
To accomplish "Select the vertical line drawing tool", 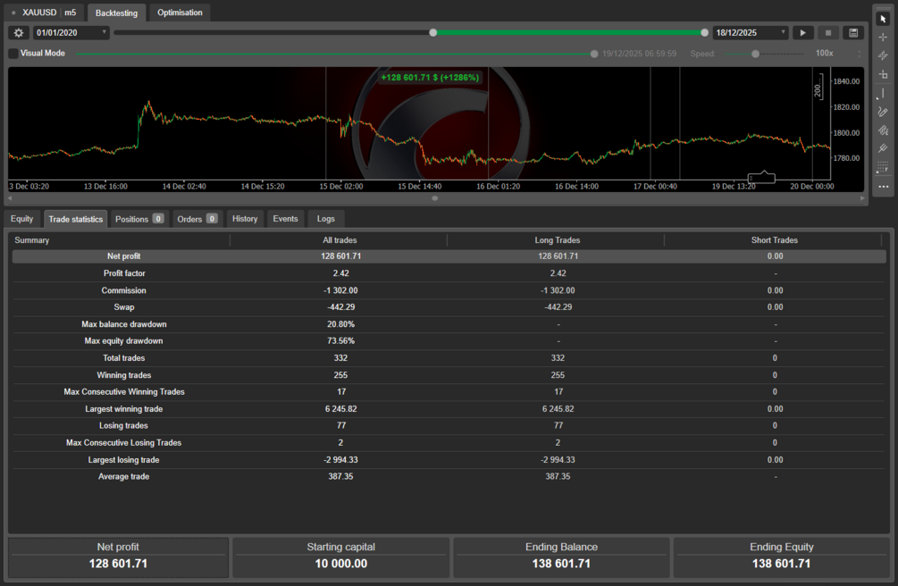I will pos(883,94).
